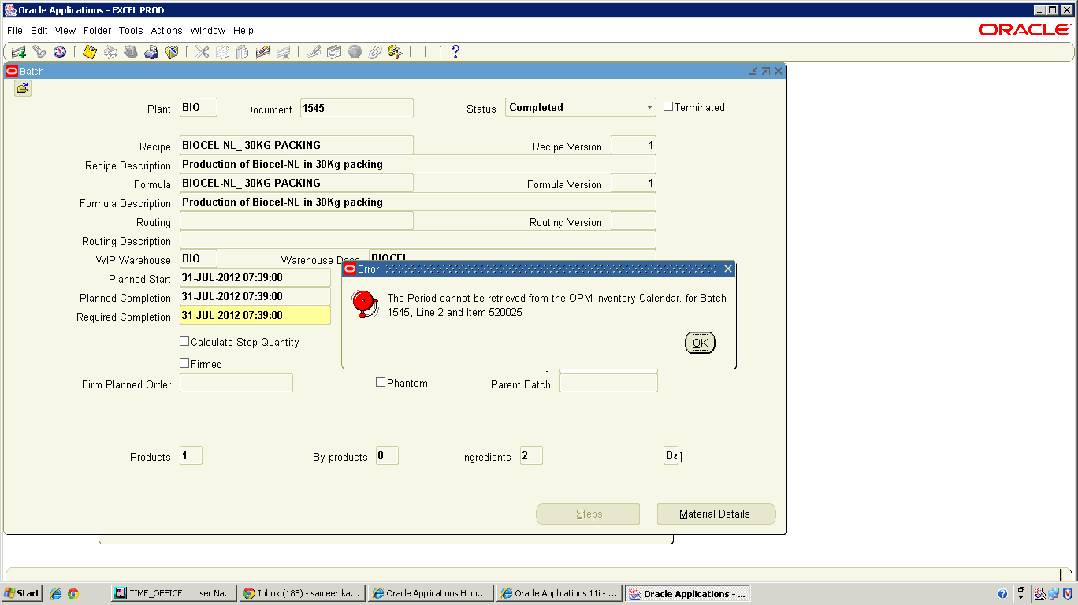The image size is (1078, 605).
Task: Click the Find flashlight toolbar icon
Action: (x=39, y=52)
